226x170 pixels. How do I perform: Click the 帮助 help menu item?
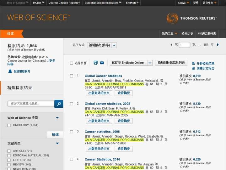click(196, 3)
